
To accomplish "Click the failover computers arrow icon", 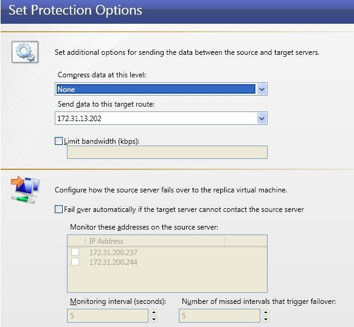I will [x=25, y=189].
